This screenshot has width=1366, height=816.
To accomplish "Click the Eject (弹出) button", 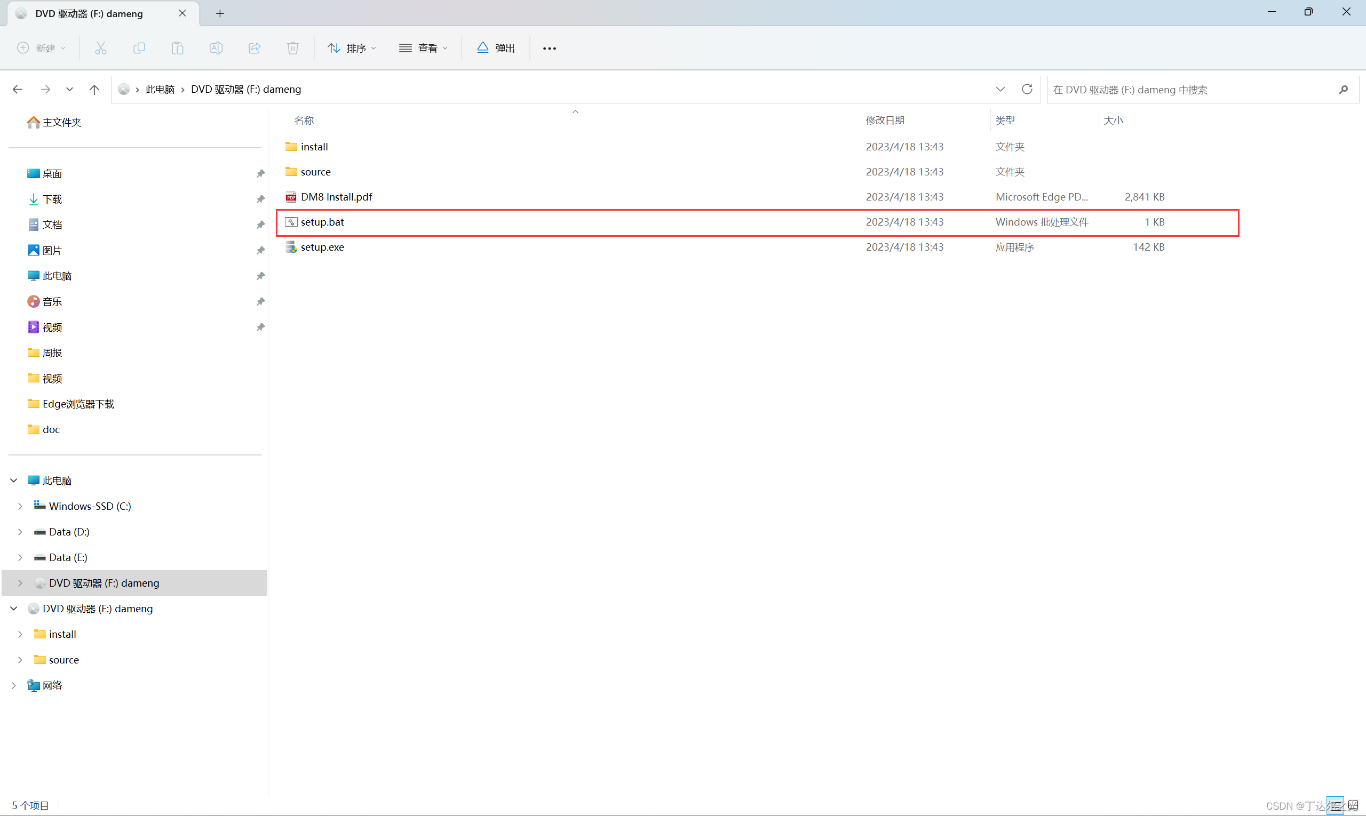I will click(x=496, y=49).
